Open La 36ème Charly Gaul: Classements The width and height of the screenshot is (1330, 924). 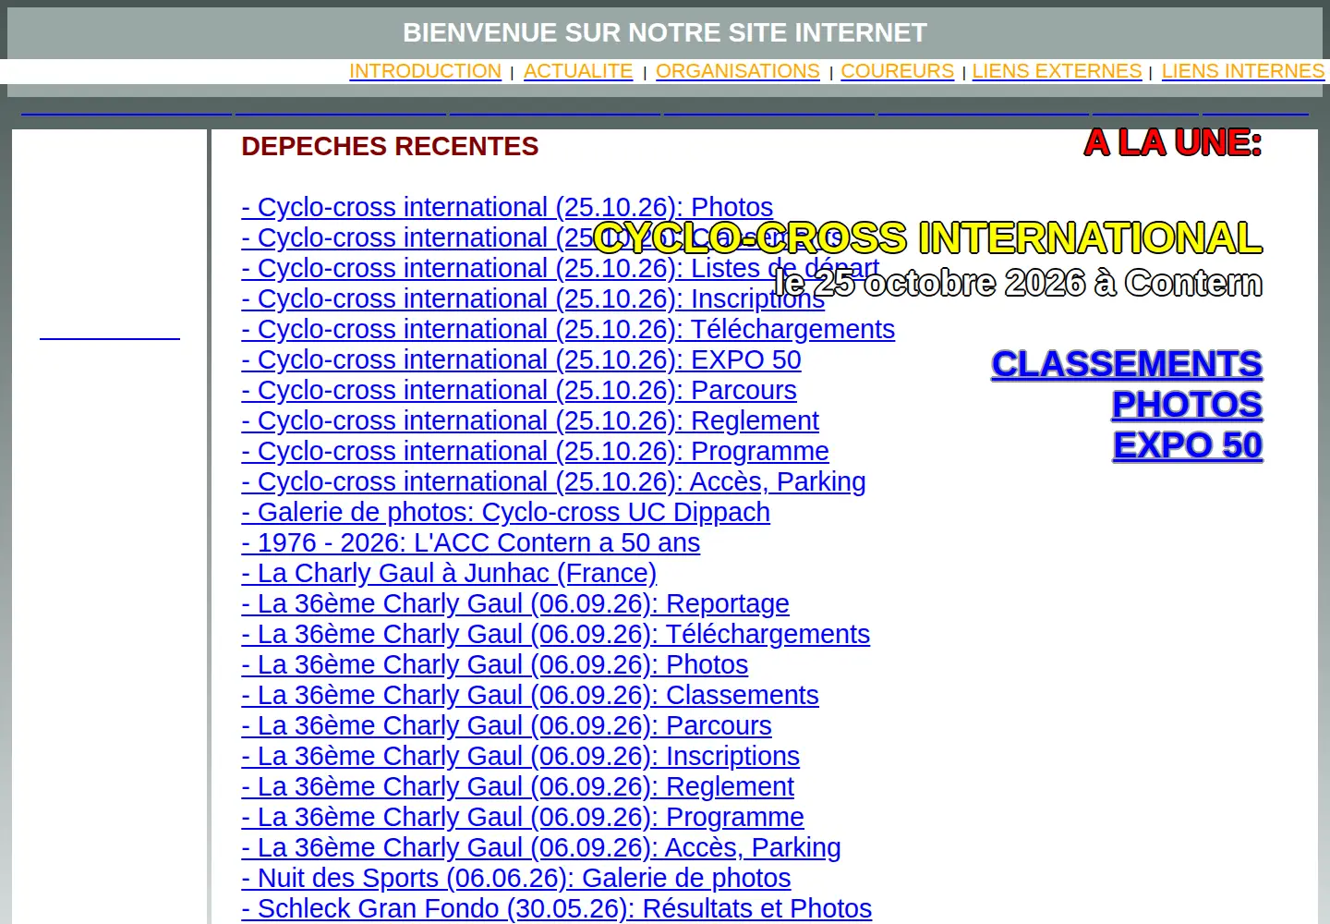click(x=530, y=695)
